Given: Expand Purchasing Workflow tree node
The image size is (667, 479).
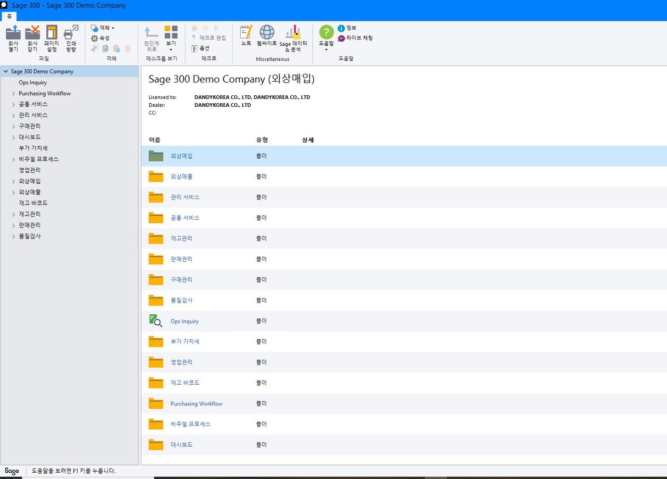Looking at the screenshot, I should pyautogui.click(x=14, y=94).
